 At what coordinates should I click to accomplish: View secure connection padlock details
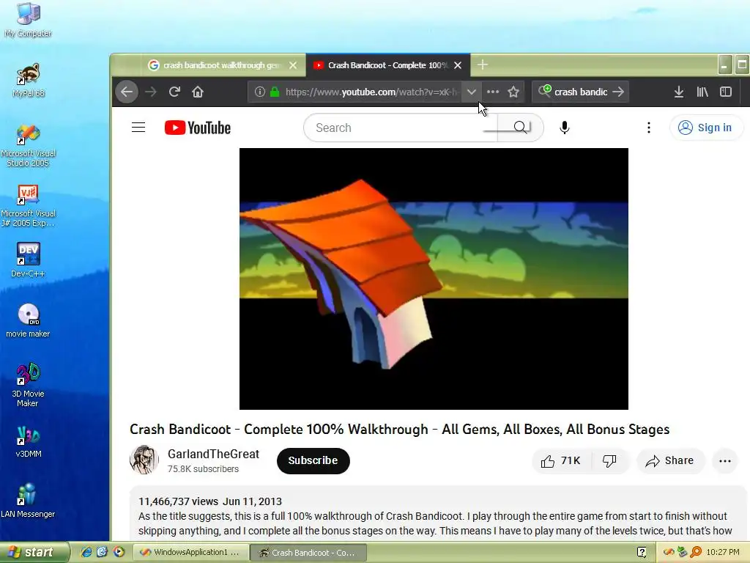[275, 92]
